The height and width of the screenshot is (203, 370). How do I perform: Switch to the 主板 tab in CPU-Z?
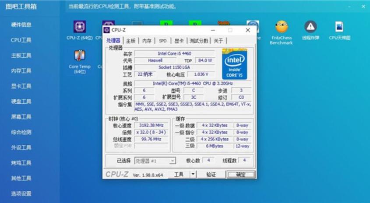(130, 41)
